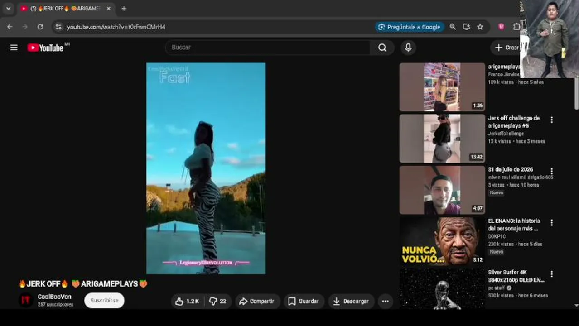The width and height of the screenshot is (579, 326).
Task: Open the 1:36 suggested video thumbnail
Action: pyautogui.click(x=442, y=87)
